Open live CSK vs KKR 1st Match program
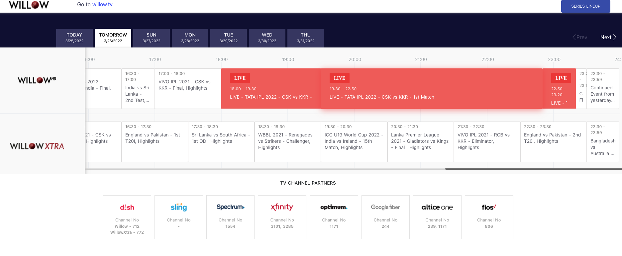622x256 pixels. coord(432,89)
